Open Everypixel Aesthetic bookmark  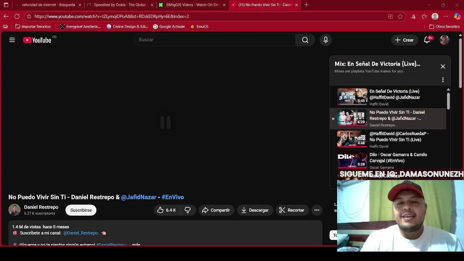[80, 26]
